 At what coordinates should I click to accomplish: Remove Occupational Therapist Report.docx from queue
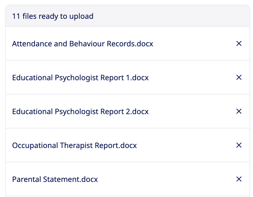tap(239, 145)
